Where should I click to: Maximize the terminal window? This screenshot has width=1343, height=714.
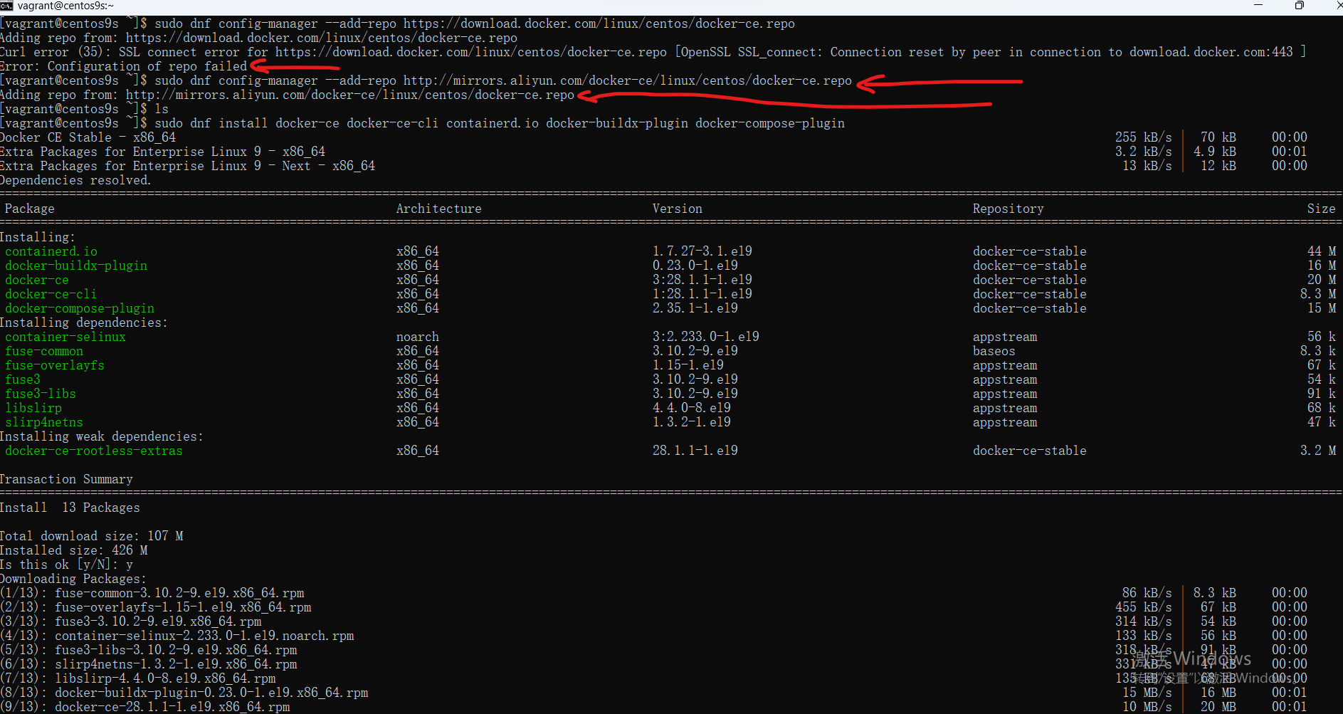[x=1299, y=6]
